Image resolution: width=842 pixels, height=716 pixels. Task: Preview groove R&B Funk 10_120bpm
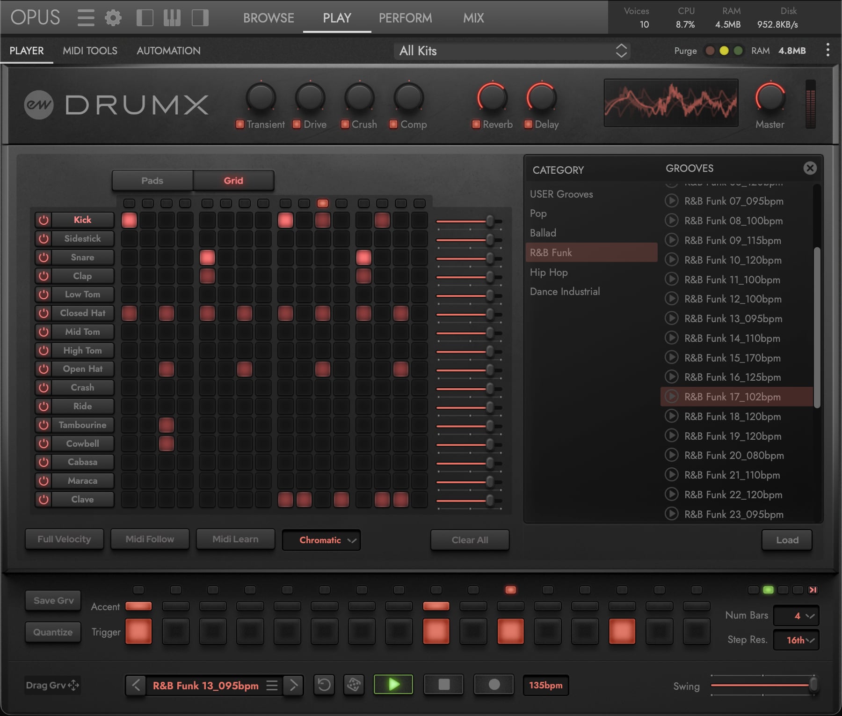tap(672, 259)
